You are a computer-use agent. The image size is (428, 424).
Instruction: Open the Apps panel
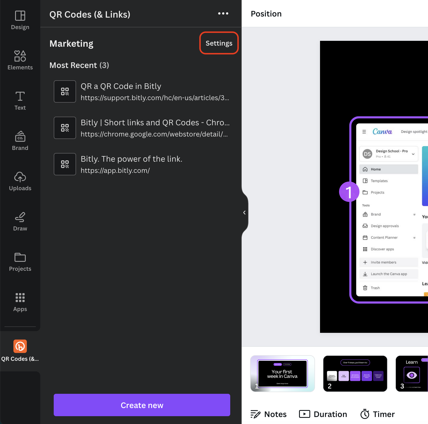pos(20,302)
